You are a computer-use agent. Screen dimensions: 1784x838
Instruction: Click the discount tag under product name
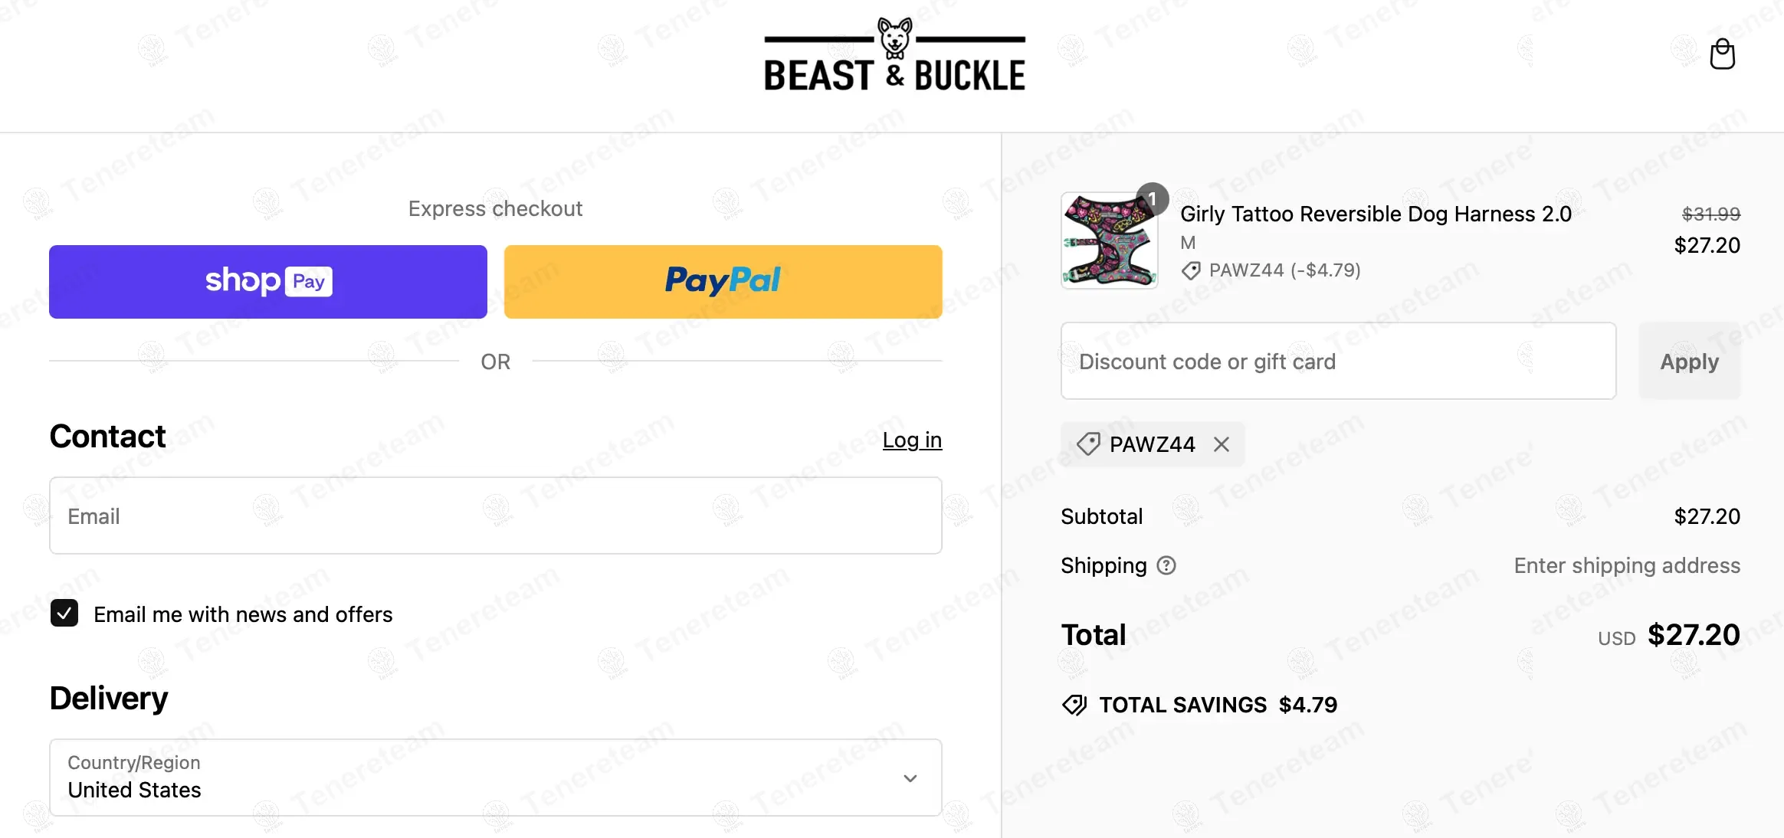pyautogui.click(x=1192, y=270)
